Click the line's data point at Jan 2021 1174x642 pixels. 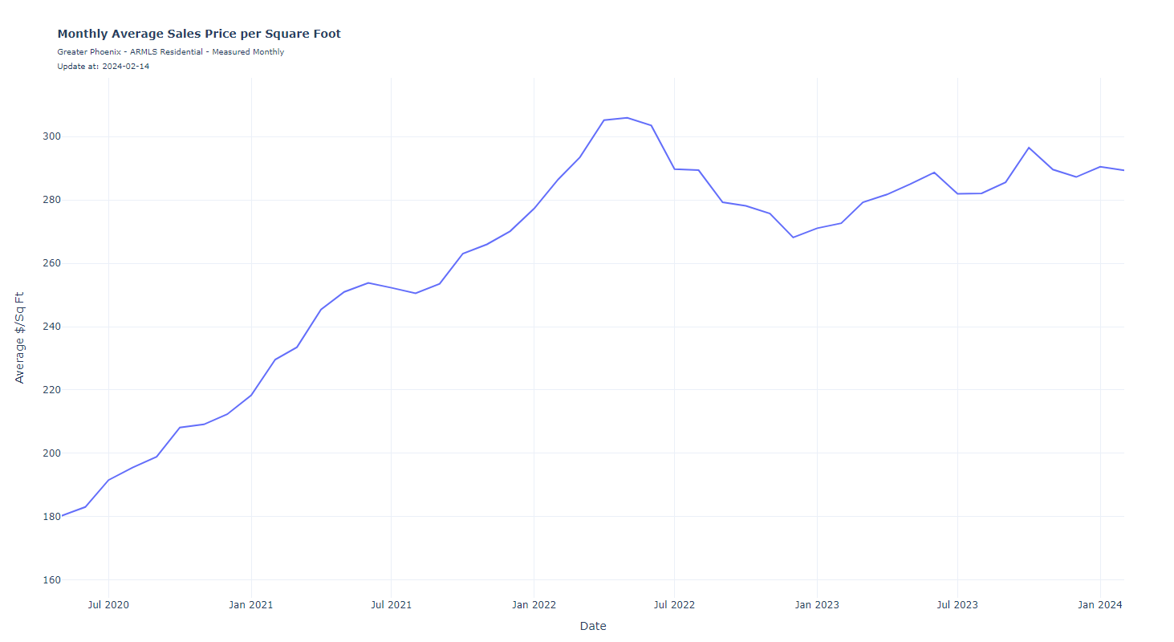(x=251, y=395)
